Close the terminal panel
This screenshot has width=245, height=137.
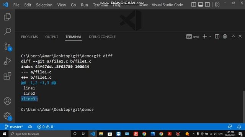pos(240,37)
